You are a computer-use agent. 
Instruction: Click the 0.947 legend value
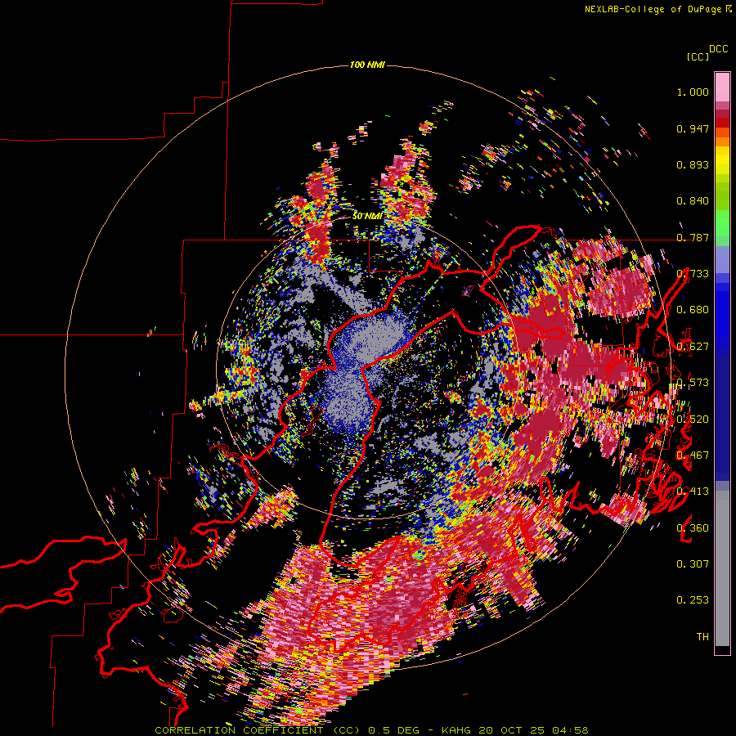coord(693,128)
